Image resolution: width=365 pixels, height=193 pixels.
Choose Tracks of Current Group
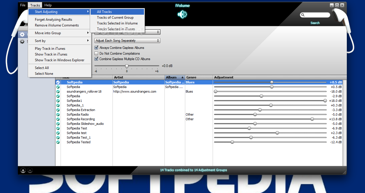[x=117, y=18]
